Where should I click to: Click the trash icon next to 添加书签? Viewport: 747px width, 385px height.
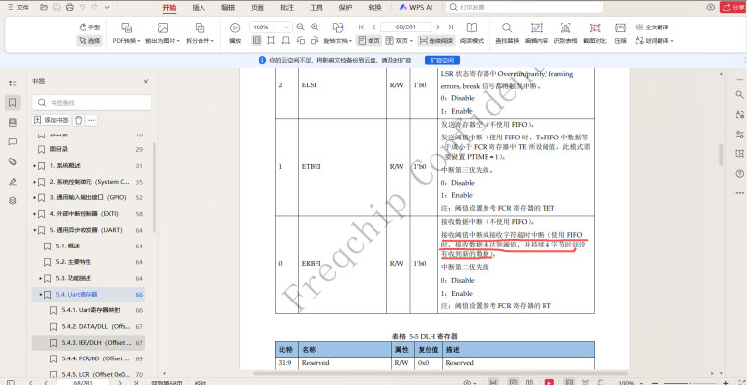click(x=79, y=120)
